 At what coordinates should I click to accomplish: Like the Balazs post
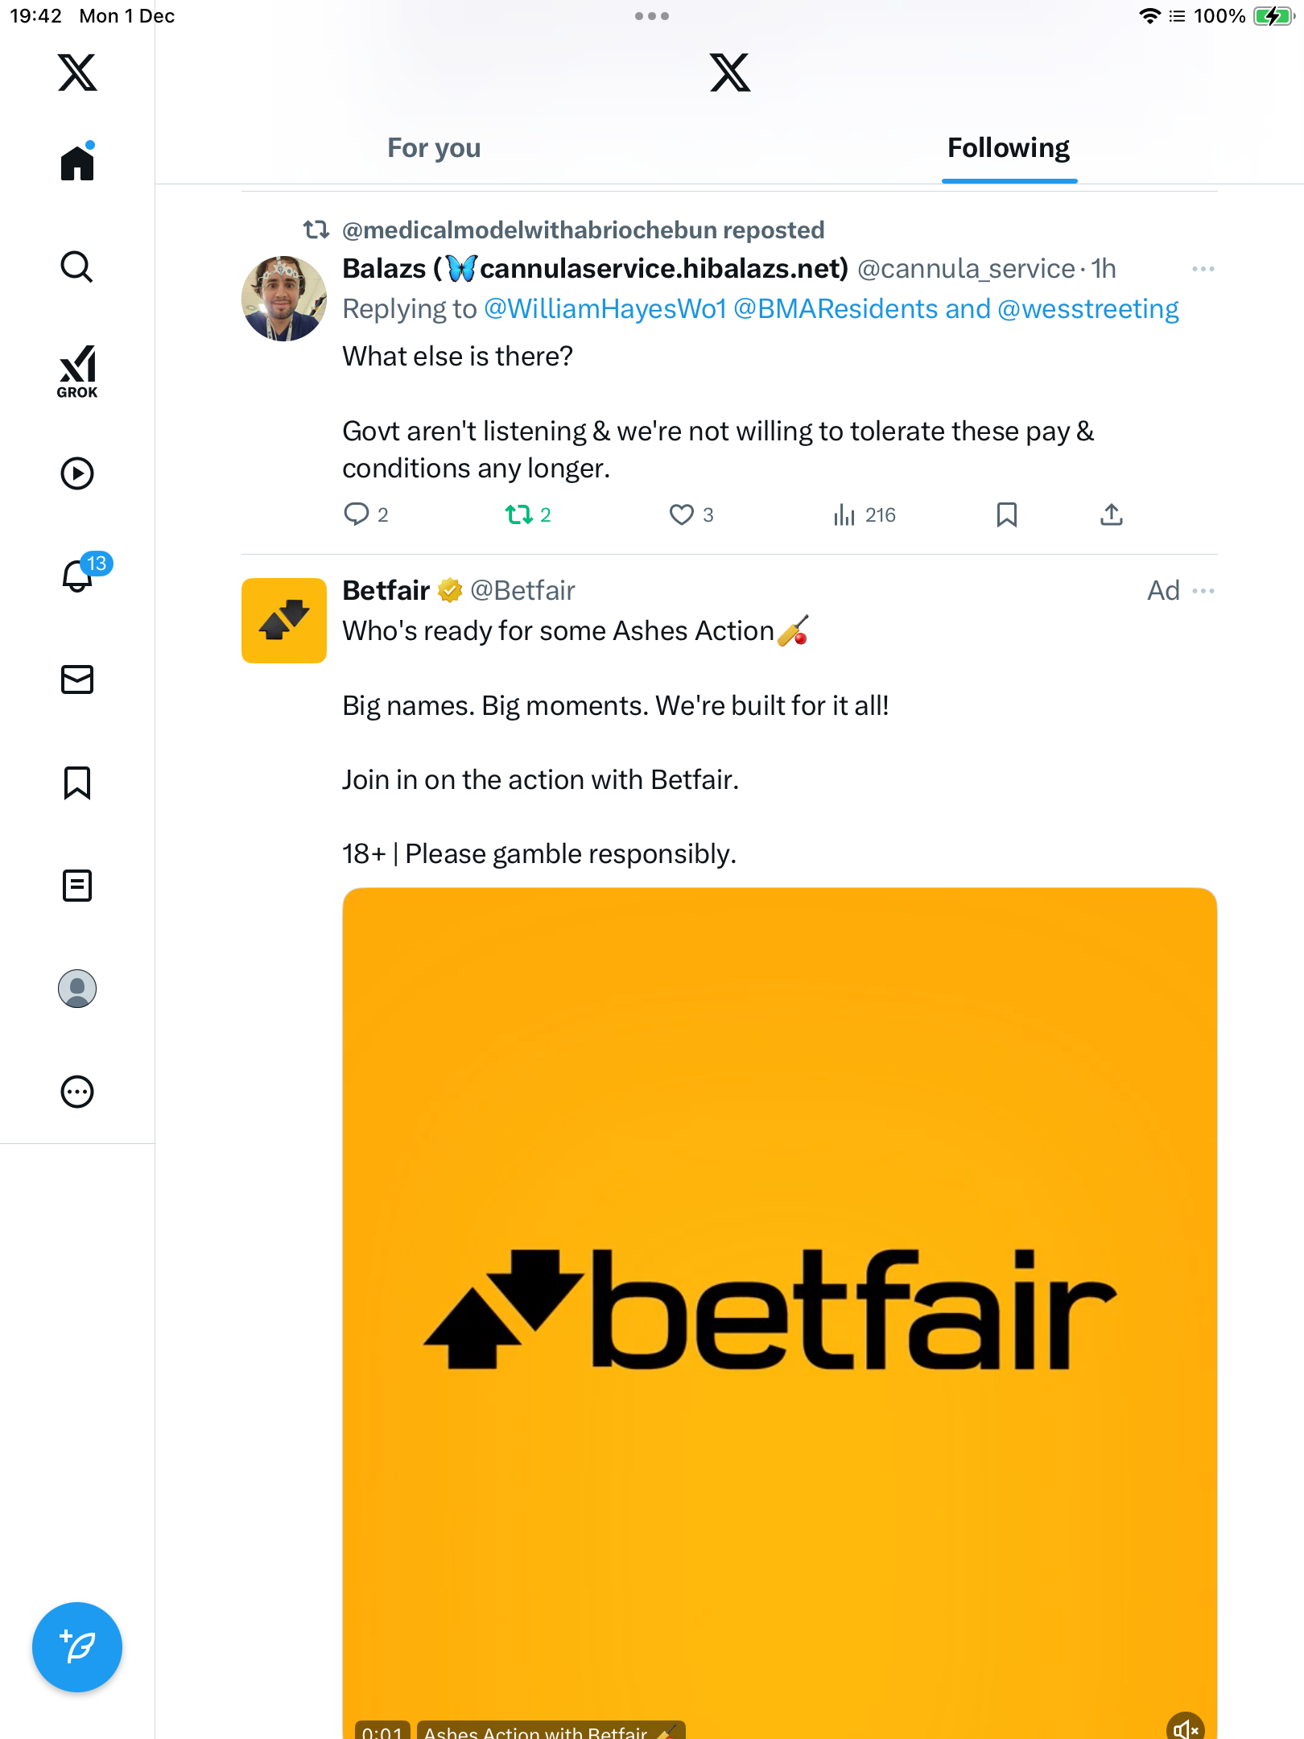tap(682, 514)
